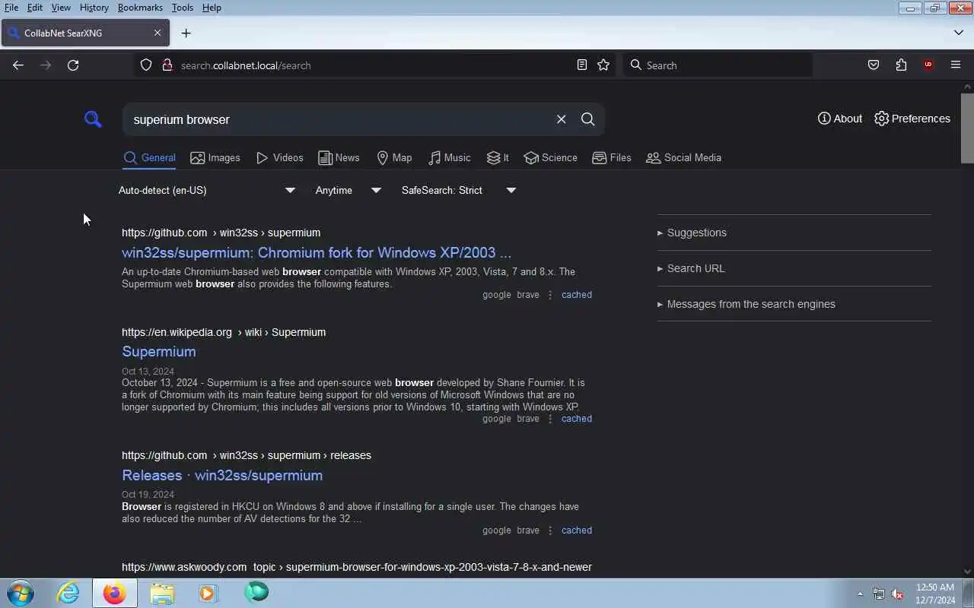This screenshot has width=974, height=608.
Task: Clear the search query with X icon
Action: coord(561,119)
